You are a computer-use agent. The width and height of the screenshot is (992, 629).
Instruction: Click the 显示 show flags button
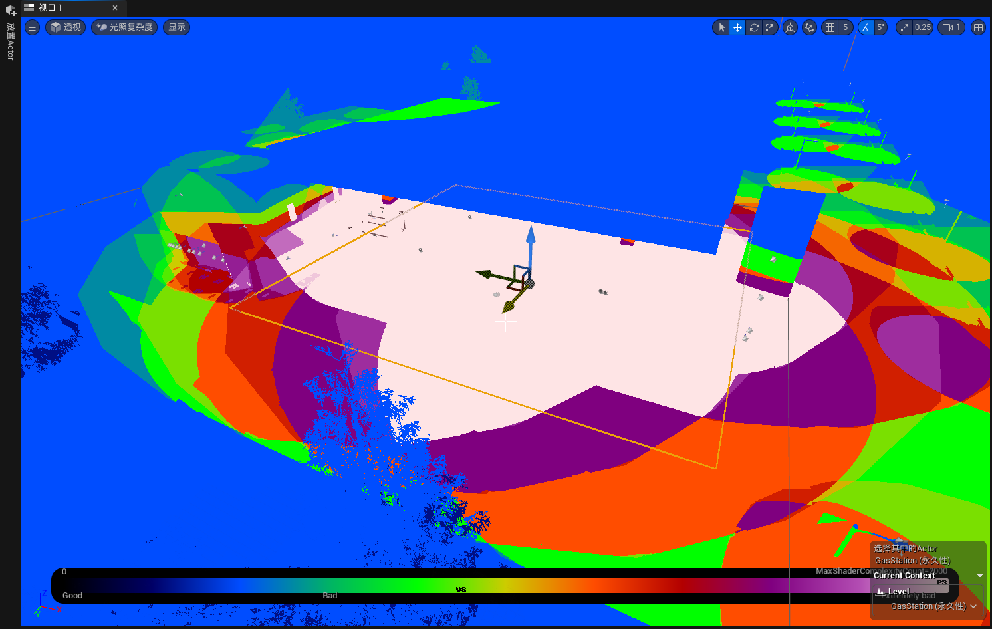[x=176, y=27]
